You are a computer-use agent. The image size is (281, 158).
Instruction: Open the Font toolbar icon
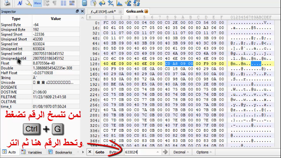(19, 3)
